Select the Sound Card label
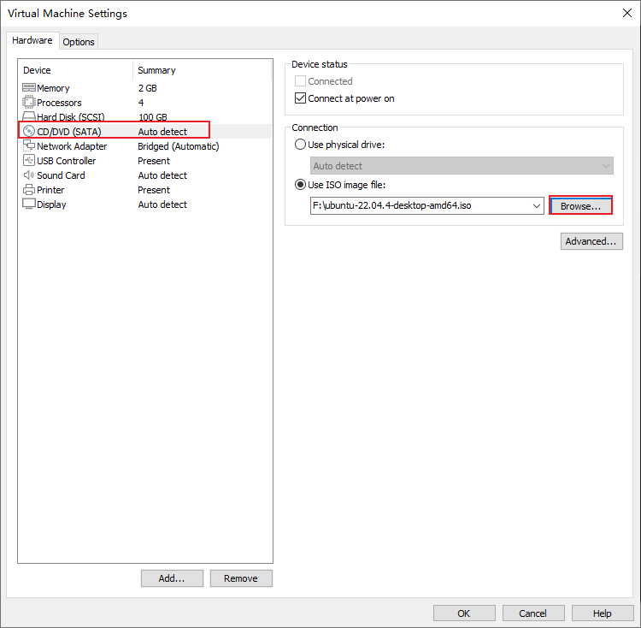The width and height of the screenshot is (641, 628). pos(61,175)
